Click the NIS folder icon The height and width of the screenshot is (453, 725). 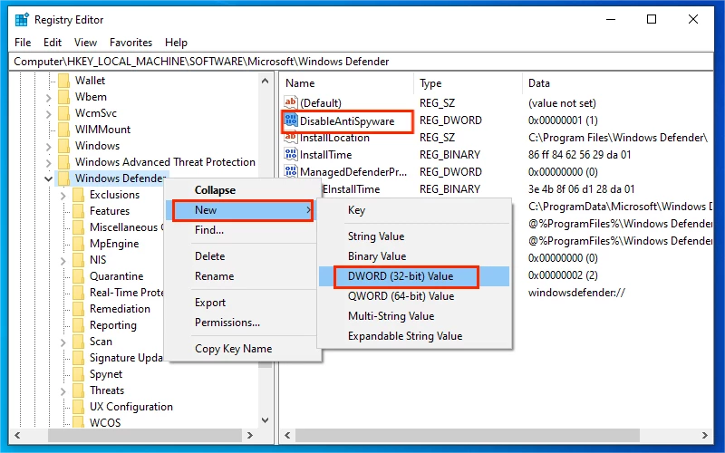pyautogui.click(x=78, y=260)
